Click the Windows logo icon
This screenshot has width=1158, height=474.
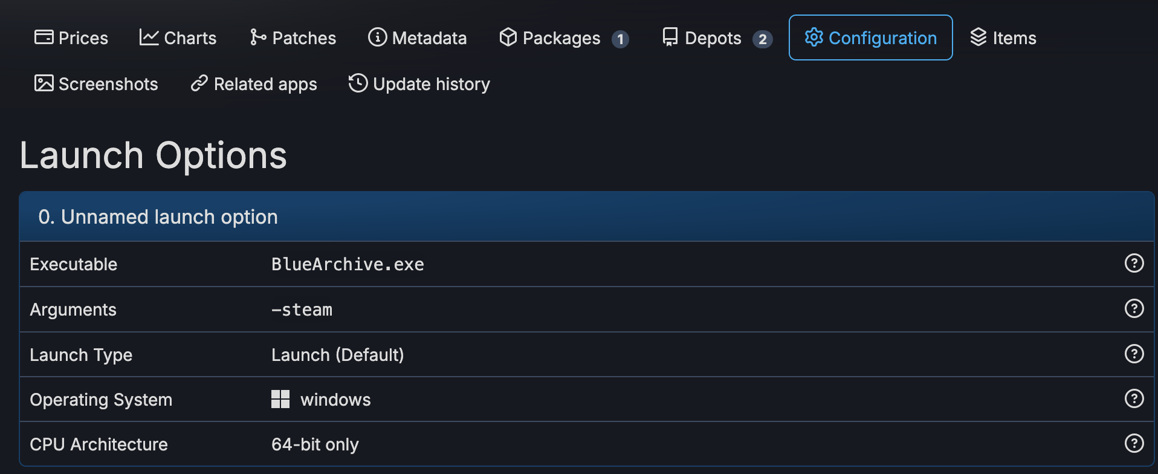pos(280,399)
